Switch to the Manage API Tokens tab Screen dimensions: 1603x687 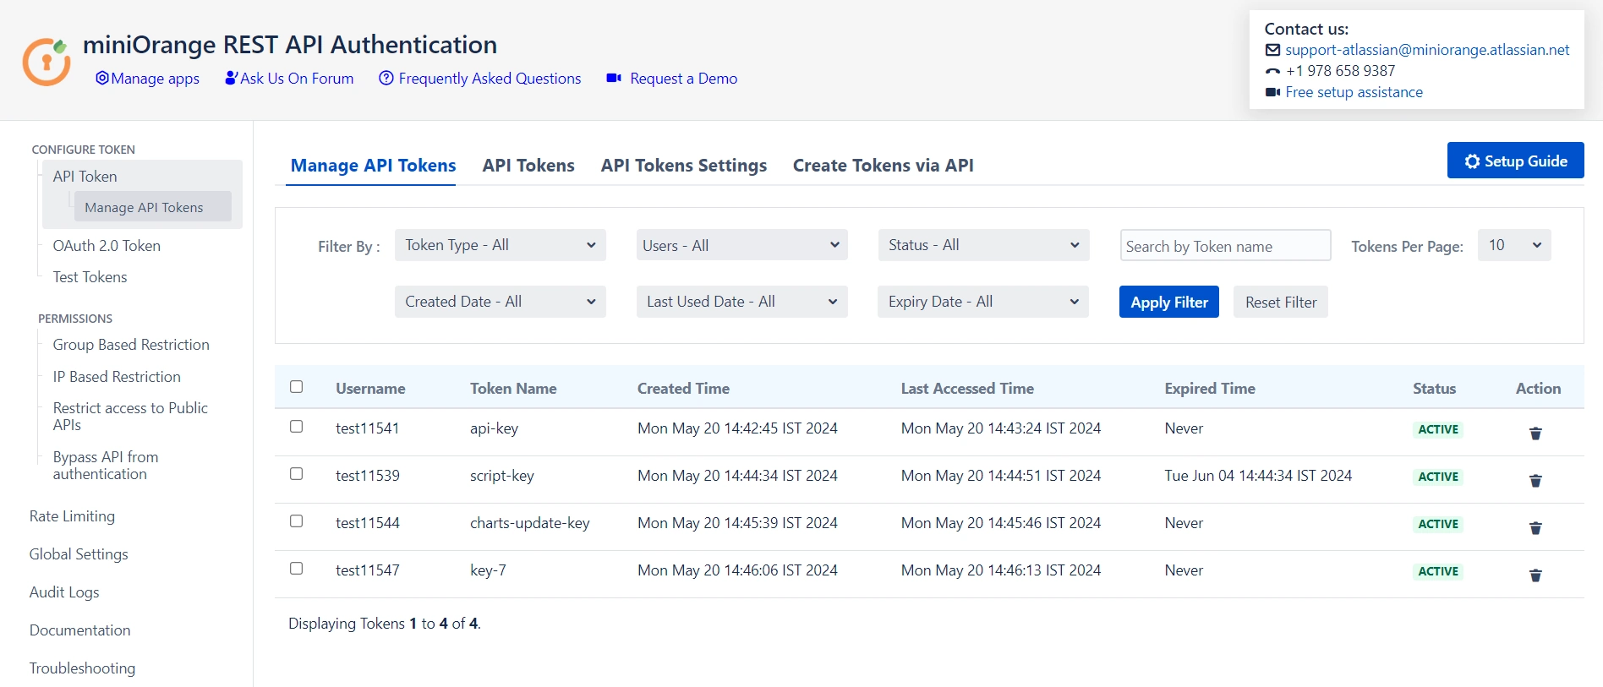pos(373,166)
